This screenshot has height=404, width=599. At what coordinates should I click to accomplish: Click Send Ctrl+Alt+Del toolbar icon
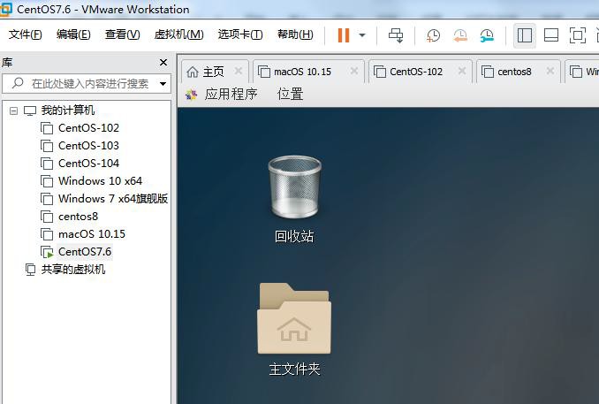click(396, 35)
